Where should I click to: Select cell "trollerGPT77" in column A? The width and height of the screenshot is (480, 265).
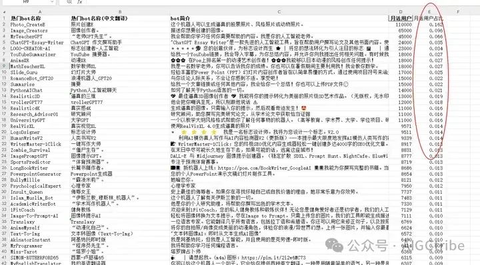26,102
